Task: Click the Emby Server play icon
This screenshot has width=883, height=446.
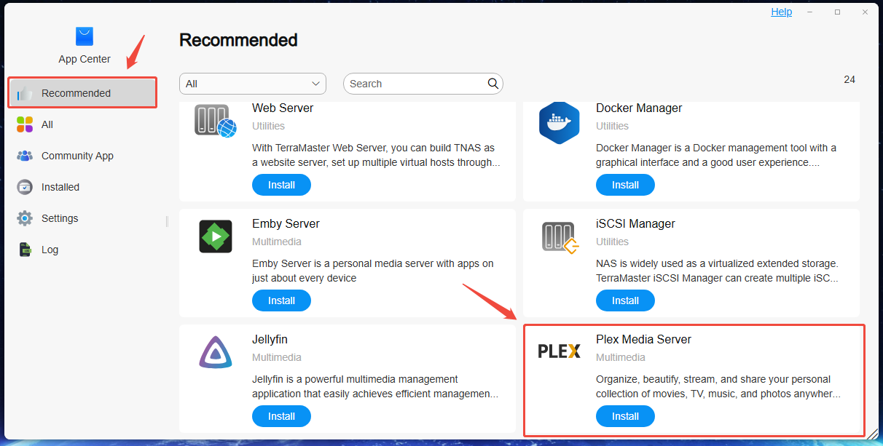Action: coord(216,236)
